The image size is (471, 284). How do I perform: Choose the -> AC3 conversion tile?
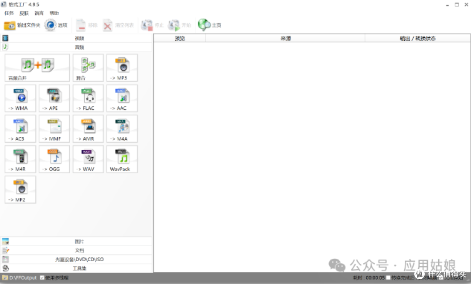(20, 128)
